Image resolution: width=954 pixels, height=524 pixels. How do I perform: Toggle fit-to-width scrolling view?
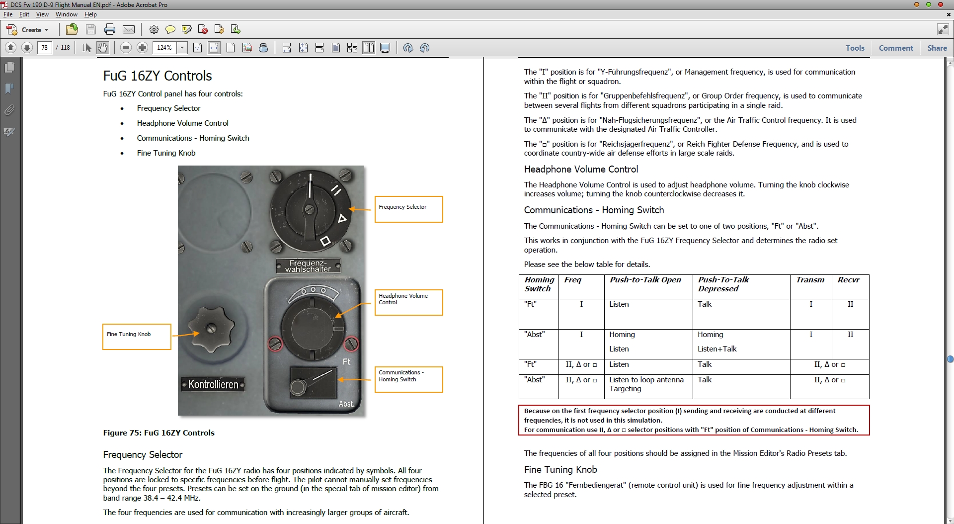coord(214,48)
